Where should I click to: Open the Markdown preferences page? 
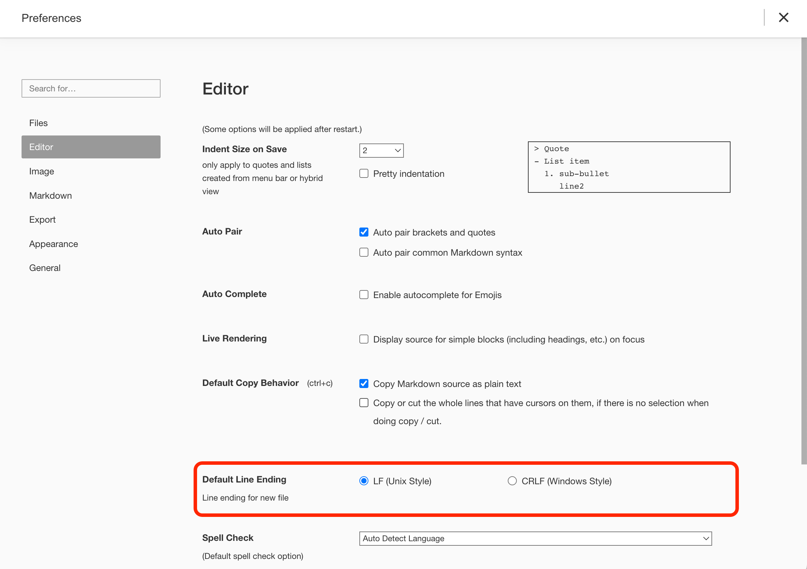click(50, 195)
